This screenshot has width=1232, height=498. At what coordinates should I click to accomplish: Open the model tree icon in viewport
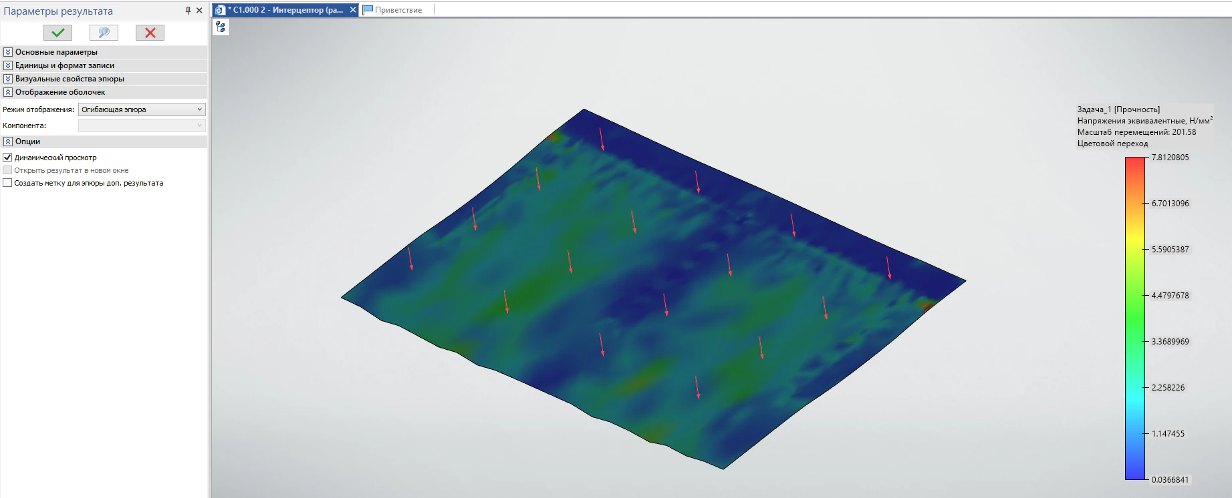pyautogui.click(x=221, y=27)
